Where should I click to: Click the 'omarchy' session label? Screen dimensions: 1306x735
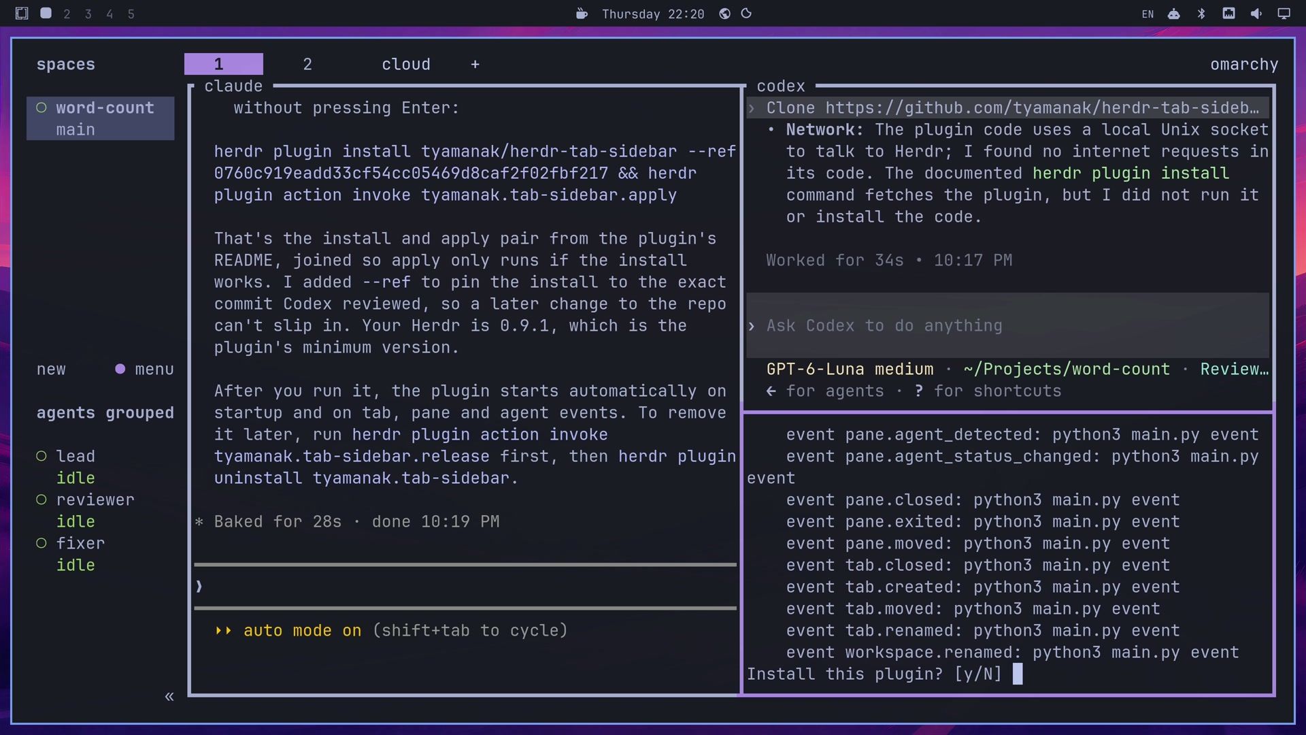tap(1244, 64)
